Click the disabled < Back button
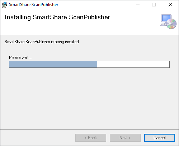179x146 pixels. click(x=91, y=138)
